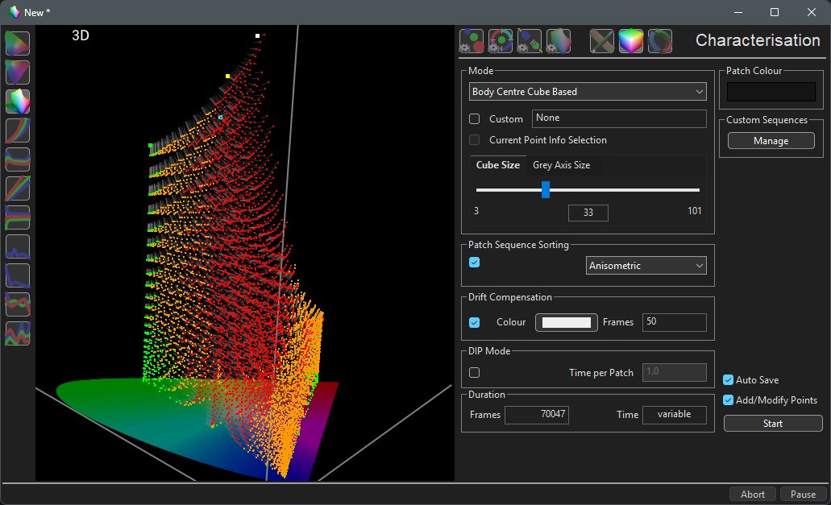Toggle the Auto Save checkbox
The width and height of the screenshot is (831, 505).
(x=728, y=380)
